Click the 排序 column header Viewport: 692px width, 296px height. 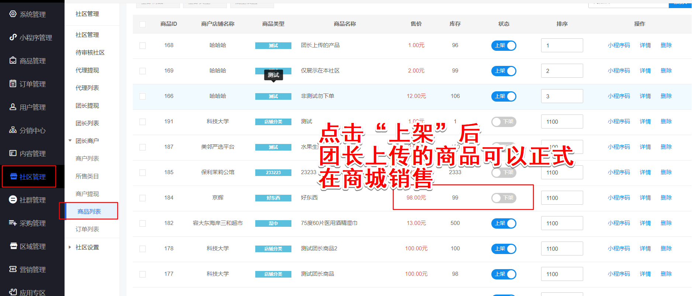pyautogui.click(x=562, y=24)
